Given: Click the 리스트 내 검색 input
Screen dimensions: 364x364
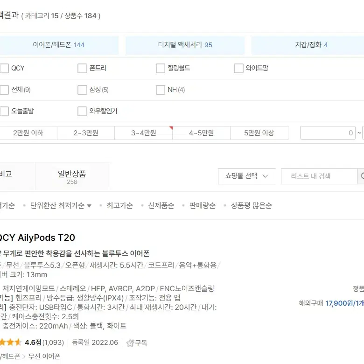Looking at the screenshot, I should pyautogui.click(x=319, y=176).
